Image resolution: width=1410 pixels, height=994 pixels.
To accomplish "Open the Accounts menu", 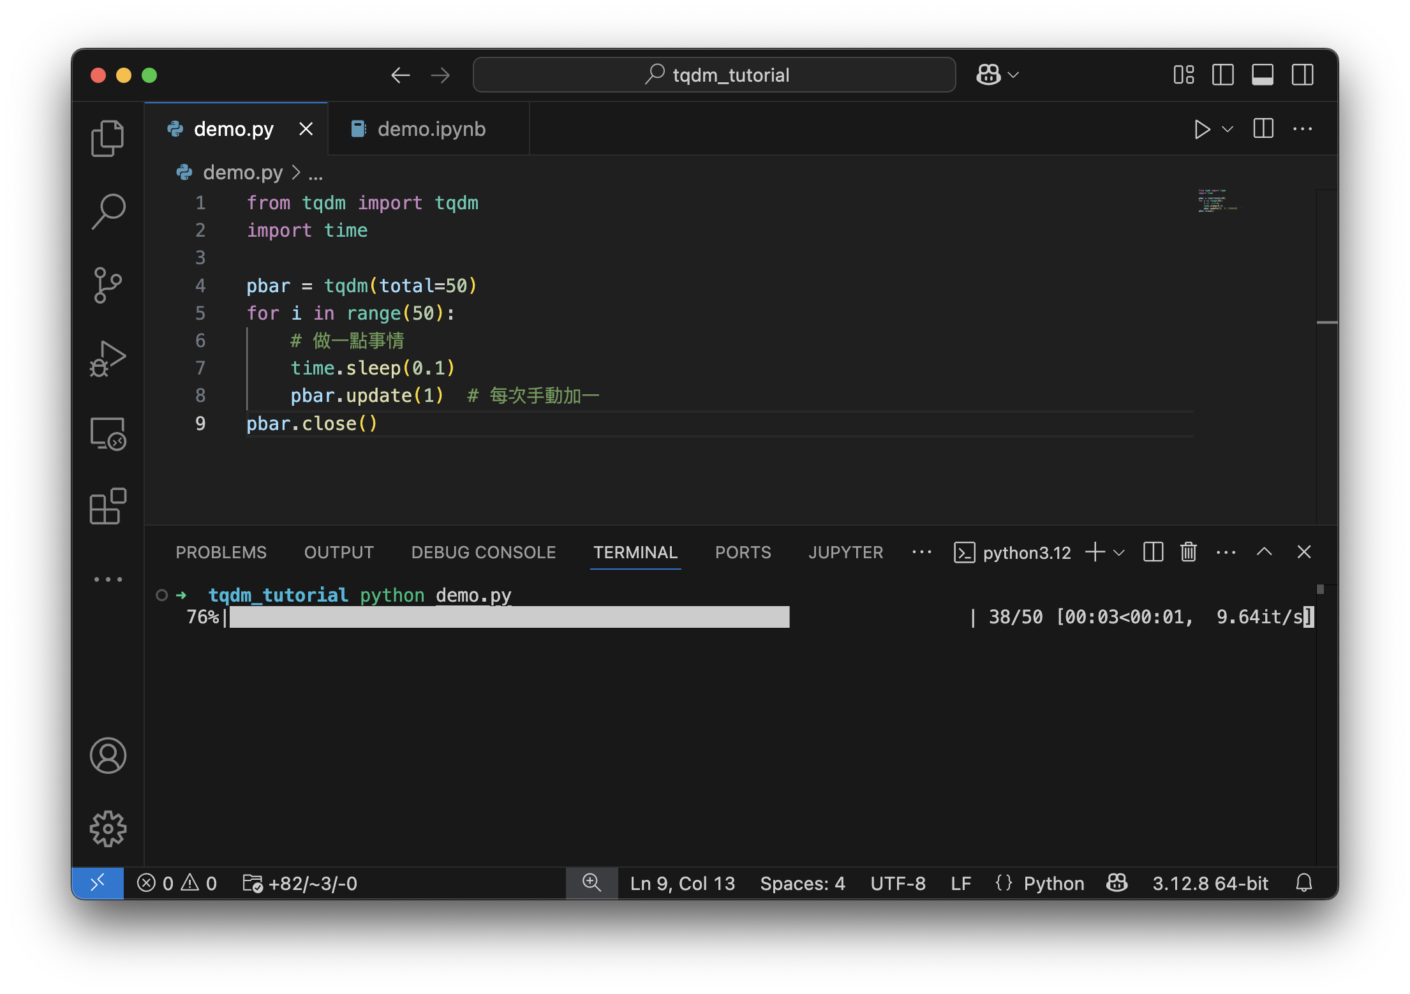I will click(108, 755).
